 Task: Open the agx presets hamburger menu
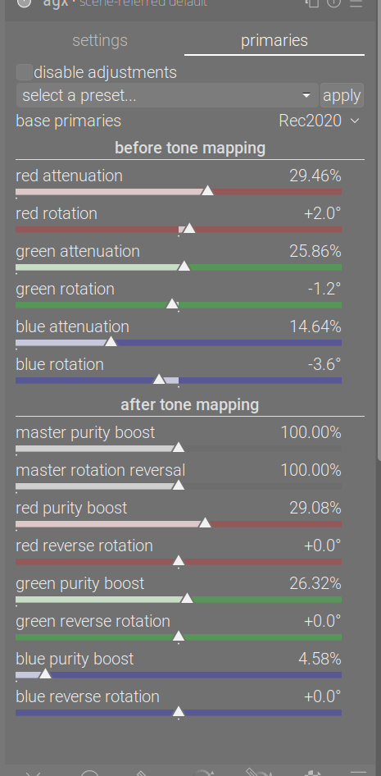pos(356,2)
